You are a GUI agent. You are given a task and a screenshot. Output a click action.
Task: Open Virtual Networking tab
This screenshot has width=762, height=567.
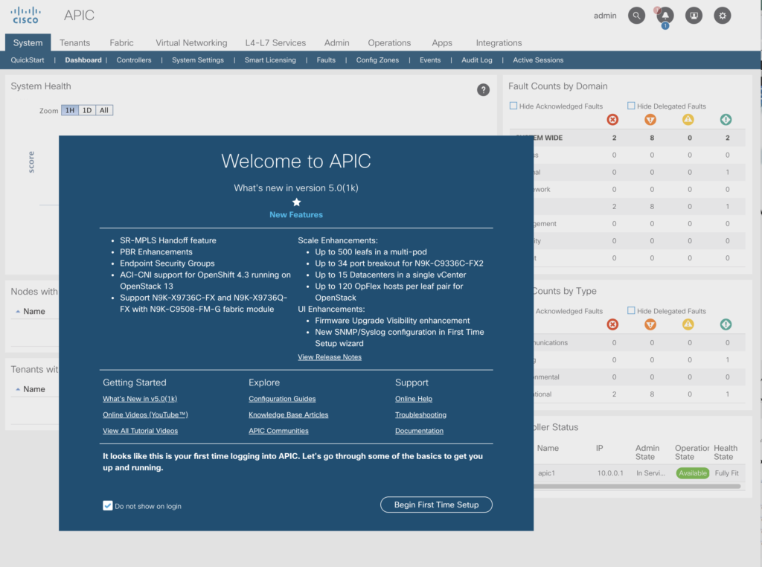[191, 42]
